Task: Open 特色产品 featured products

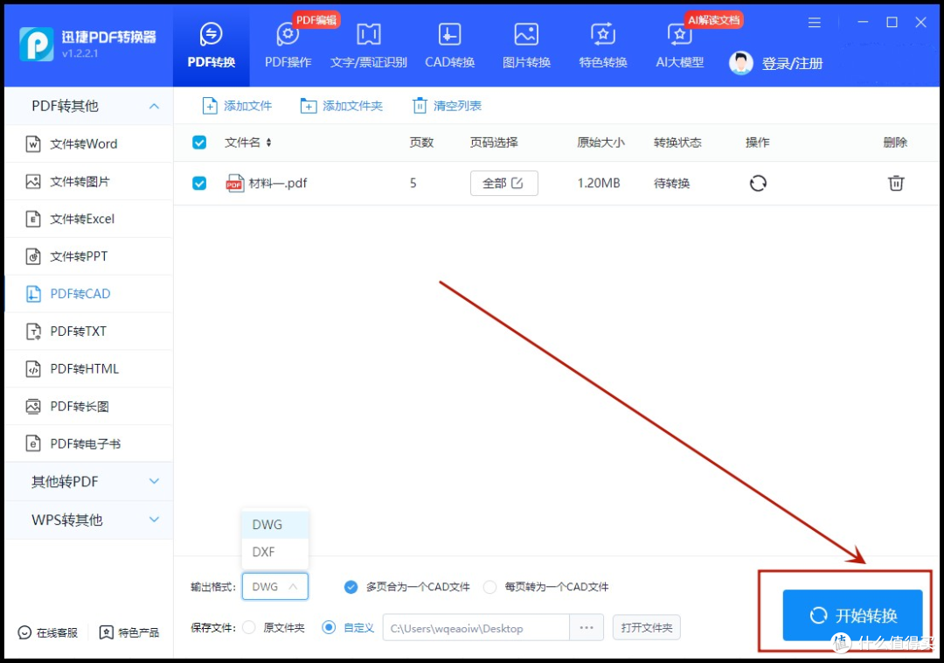Action: tap(129, 632)
